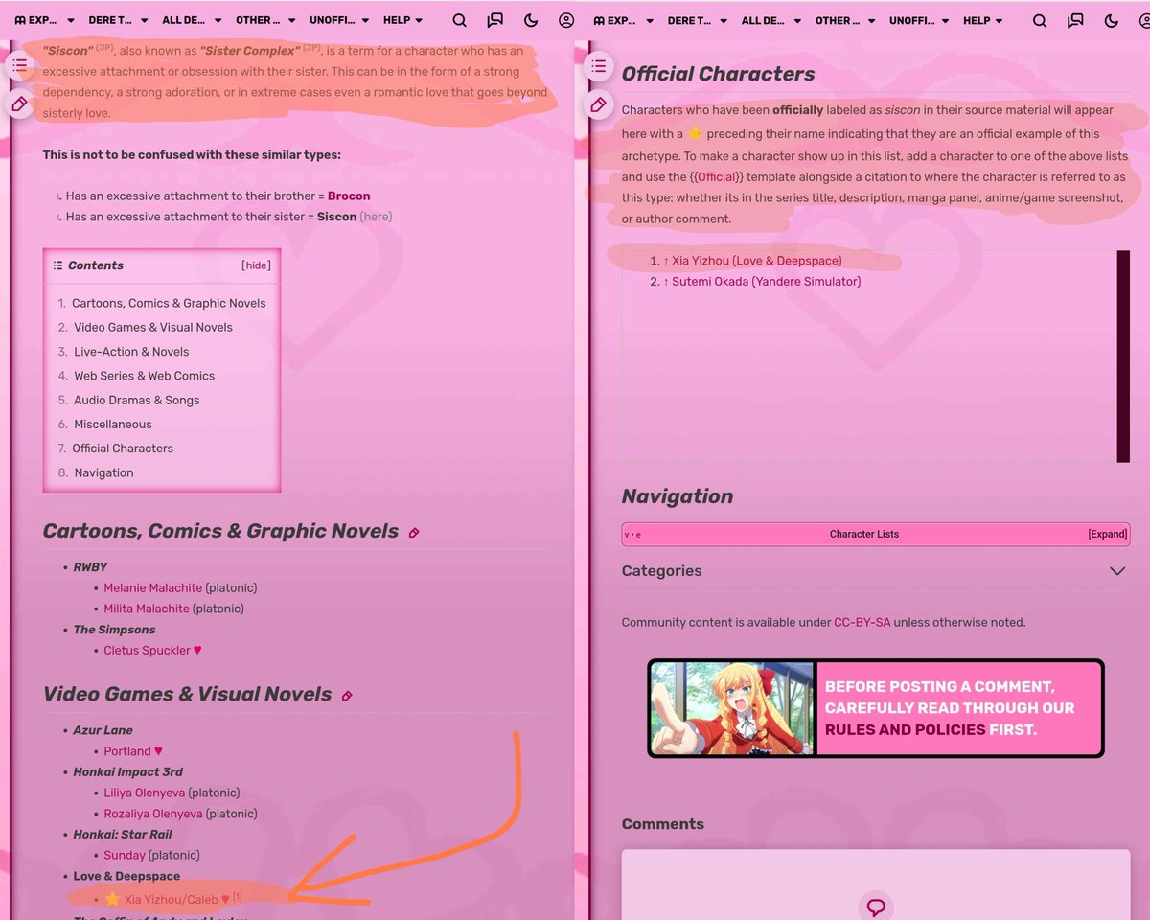The width and height of the screenshot is (1150, 920).
Task: Open search with the magnifier icon
Action: click(459, 19)
